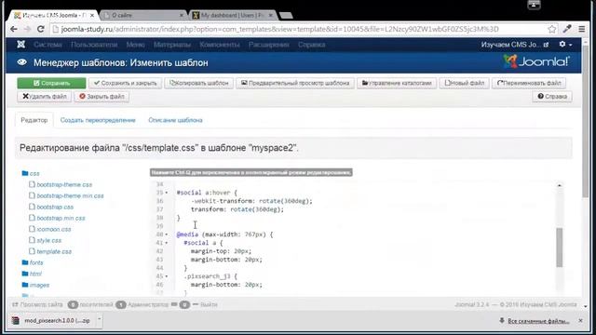
Task: Close the downloads bar with the X
Action: (580, 321)
